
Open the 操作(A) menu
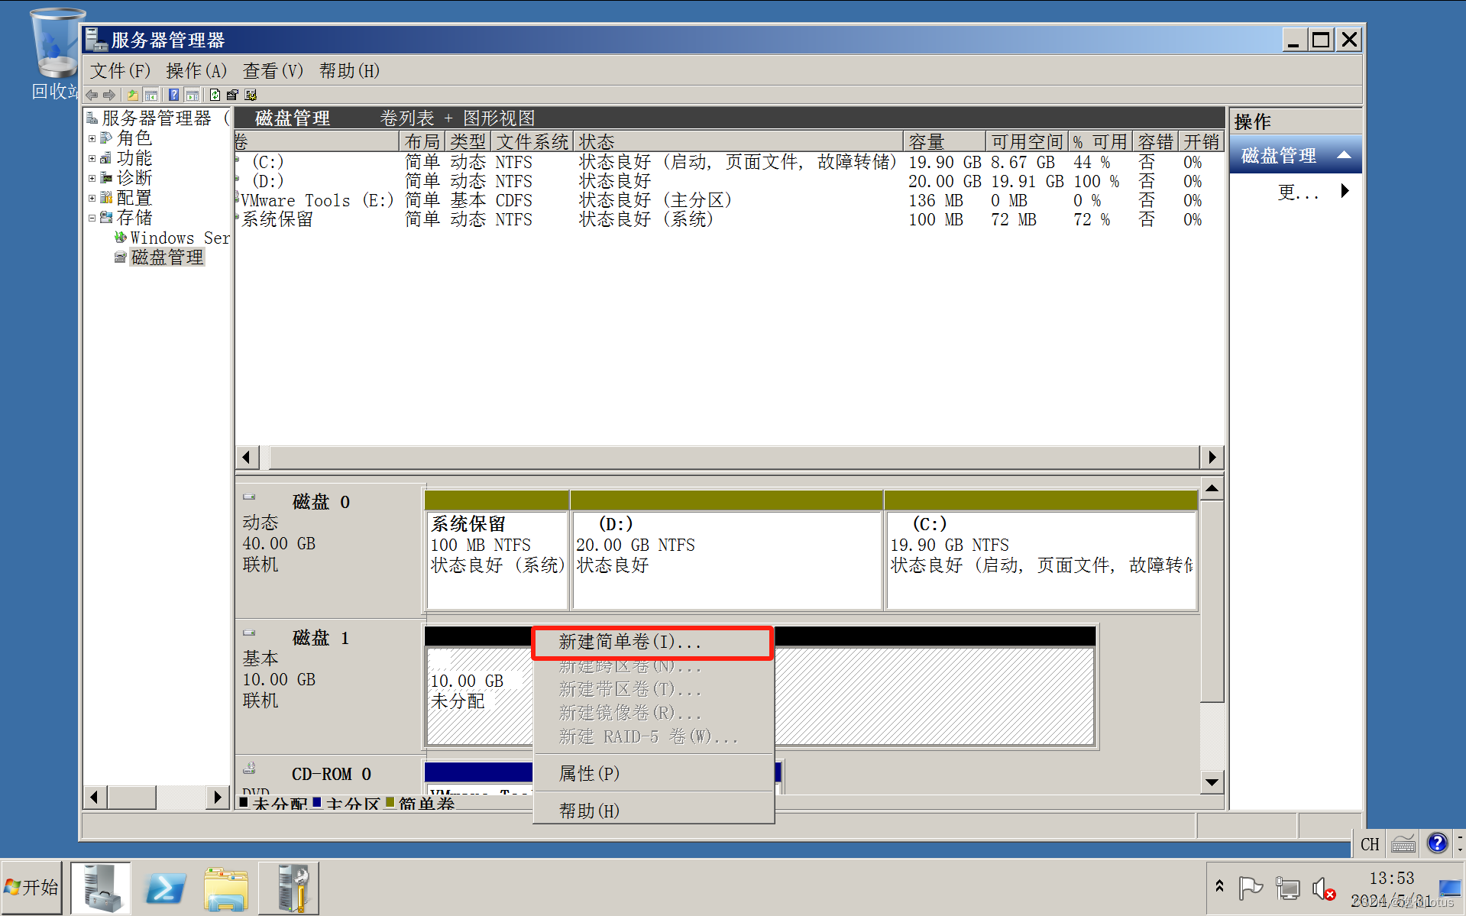point(196,70)
